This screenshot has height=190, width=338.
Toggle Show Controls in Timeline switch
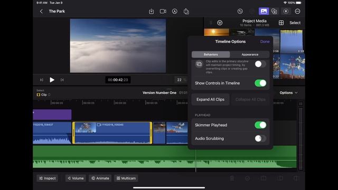pos(260,83)
